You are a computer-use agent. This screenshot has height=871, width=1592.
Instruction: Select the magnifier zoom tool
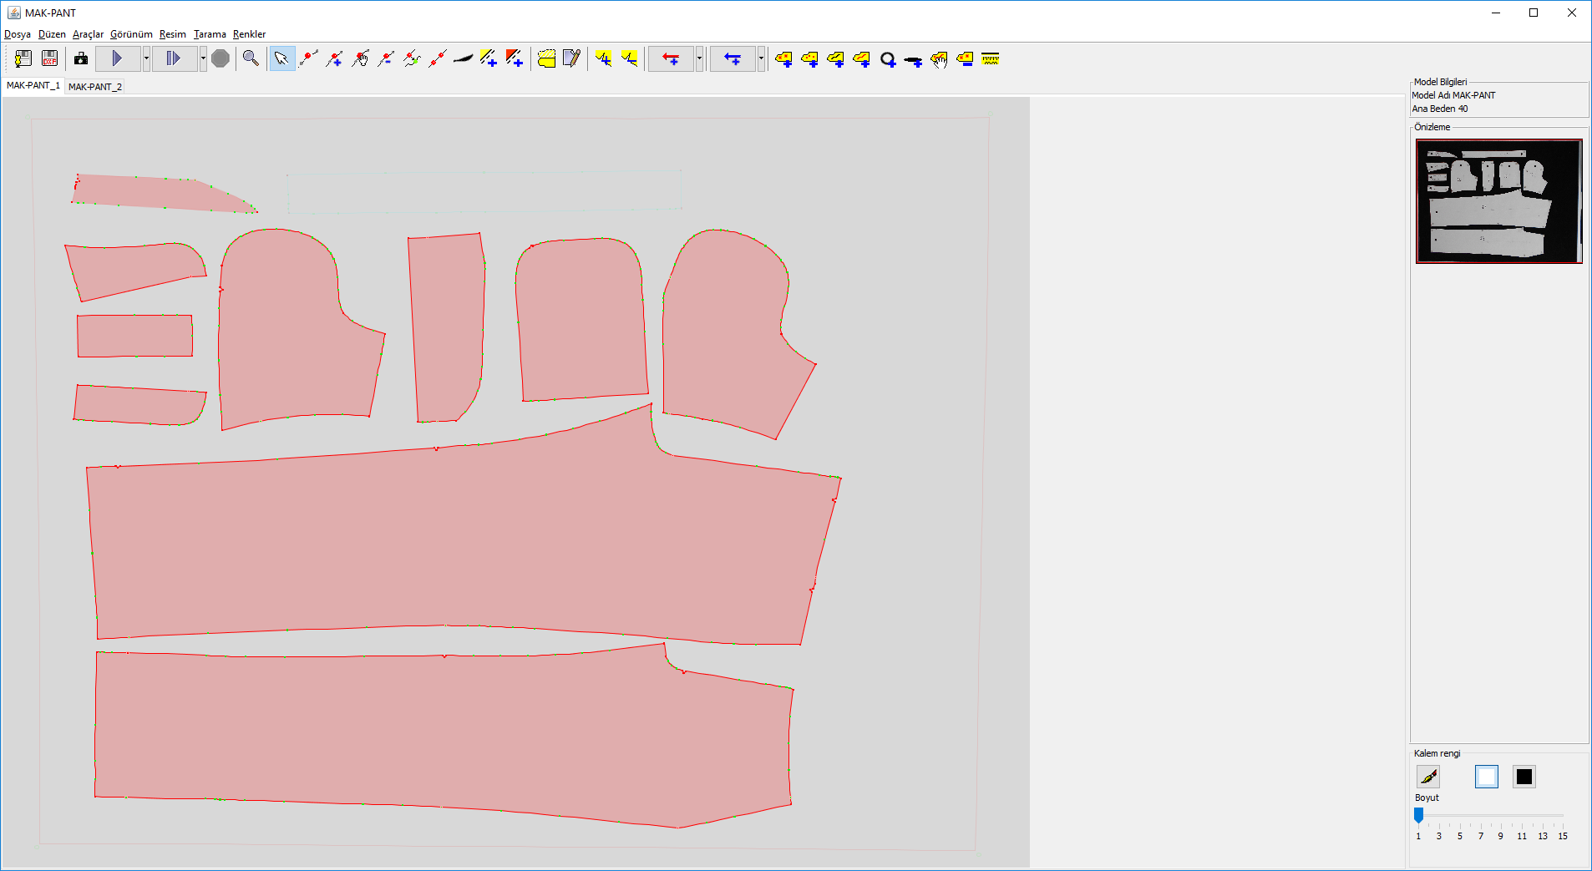pos(251,58)
